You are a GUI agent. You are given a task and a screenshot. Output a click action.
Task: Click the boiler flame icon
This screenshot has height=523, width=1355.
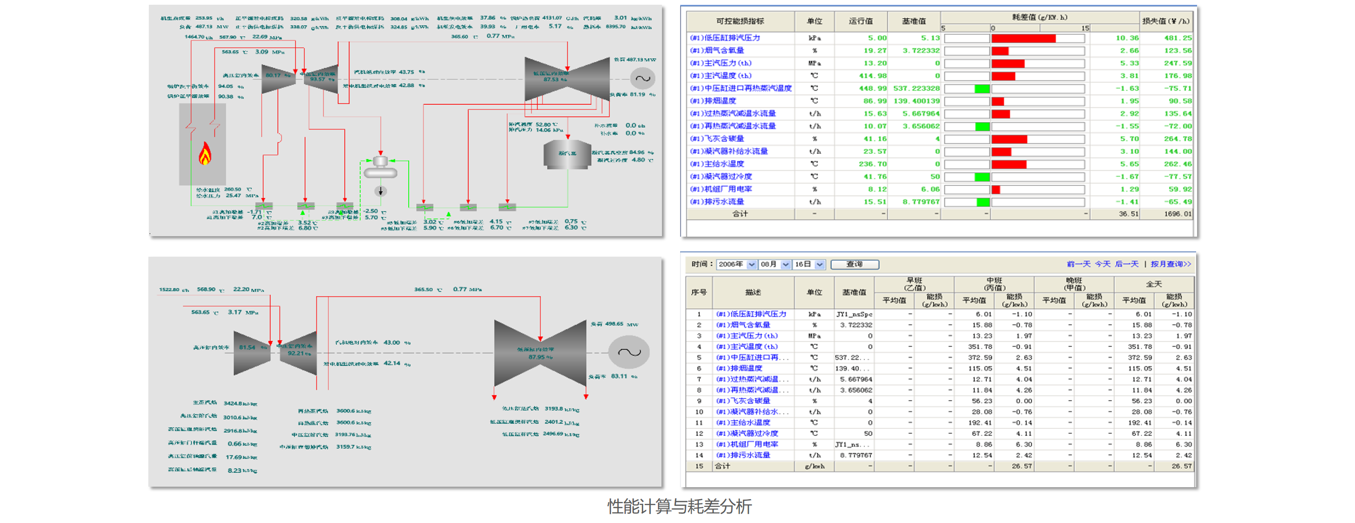[205, 153]
